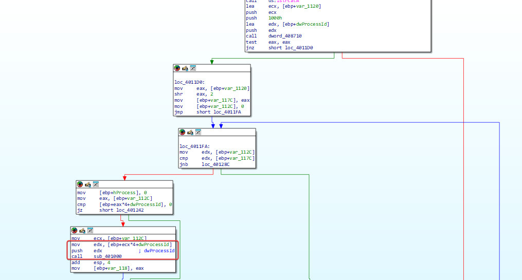Click the 'loc_4011FA:' label

[x=195, y=146]
